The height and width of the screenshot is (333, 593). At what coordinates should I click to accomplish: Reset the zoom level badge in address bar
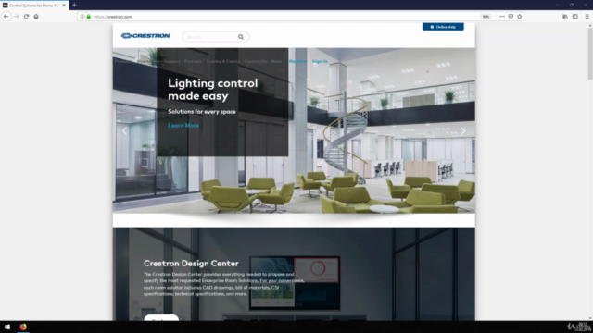click(x=486, y=17)
